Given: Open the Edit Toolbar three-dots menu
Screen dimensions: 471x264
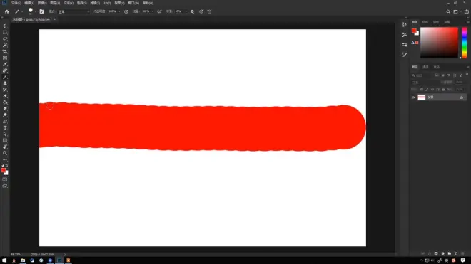Looking at the screenshot, I should (5, 159).
